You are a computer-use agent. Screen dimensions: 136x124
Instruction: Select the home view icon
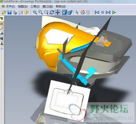coord(83,12)
